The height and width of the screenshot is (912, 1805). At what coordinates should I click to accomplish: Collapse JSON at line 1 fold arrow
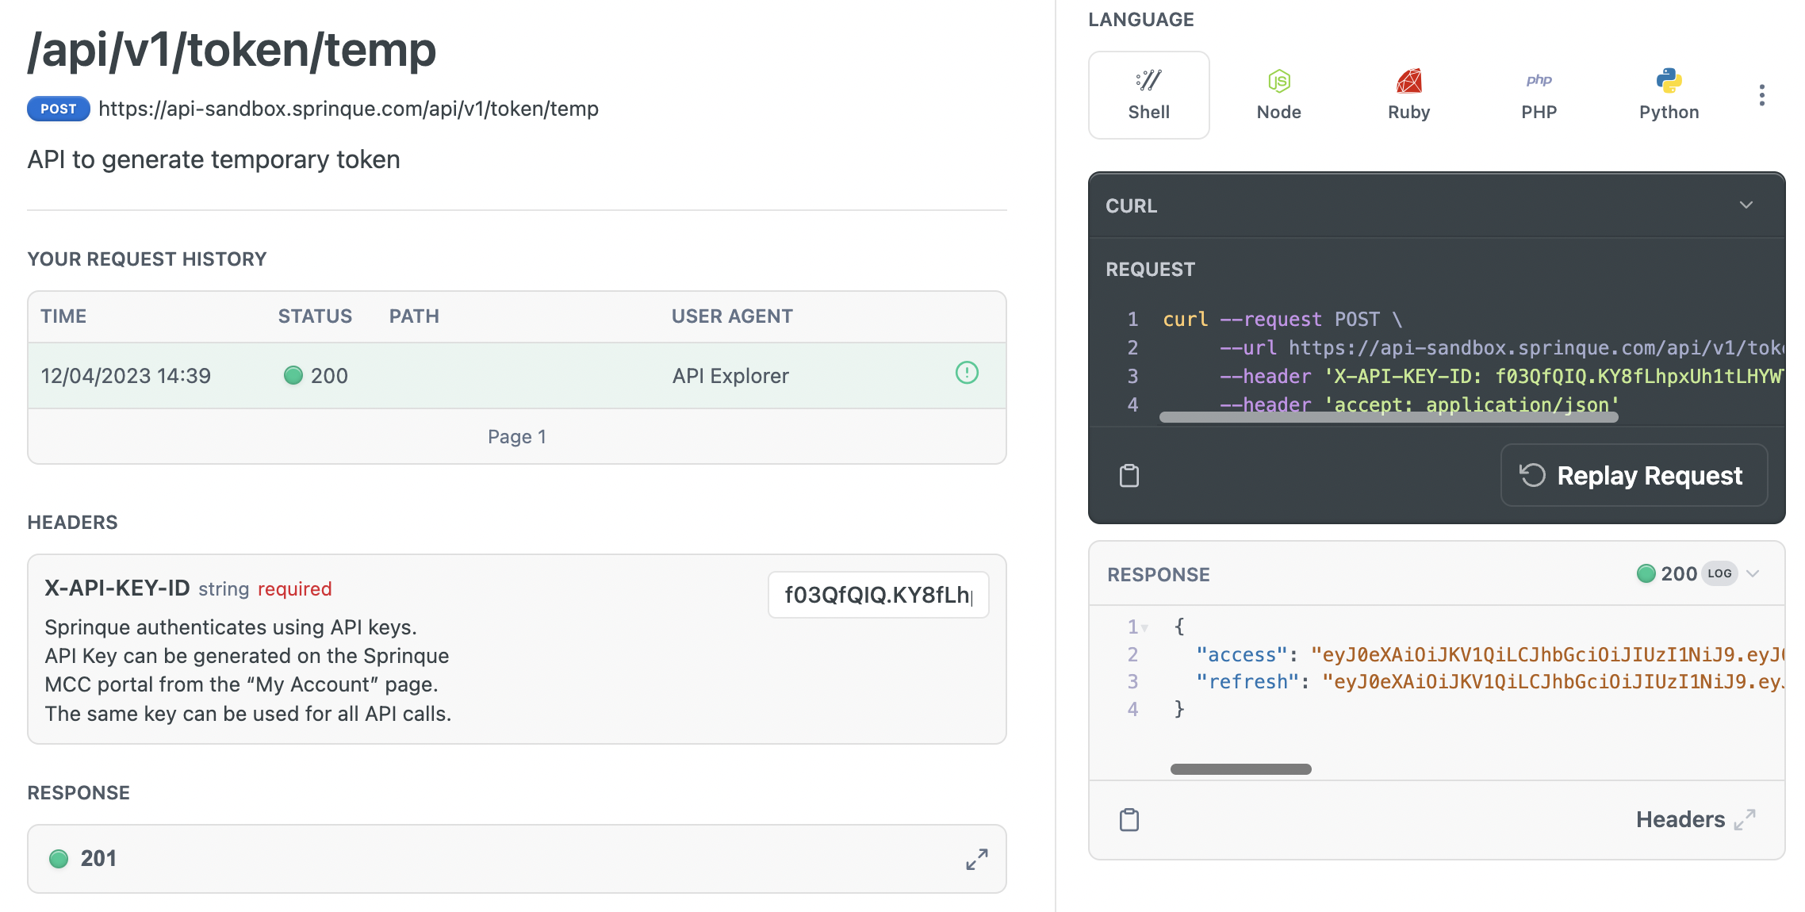(x=1144, y=628)
